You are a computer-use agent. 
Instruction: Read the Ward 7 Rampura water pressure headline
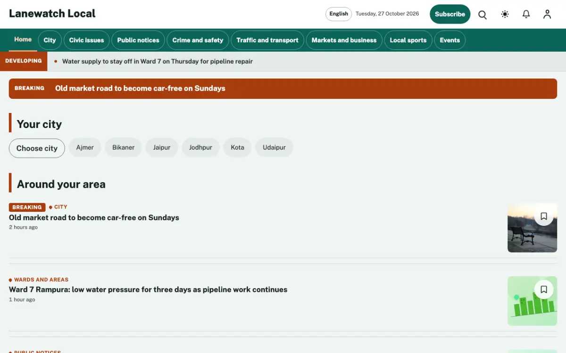pos(148,289)
